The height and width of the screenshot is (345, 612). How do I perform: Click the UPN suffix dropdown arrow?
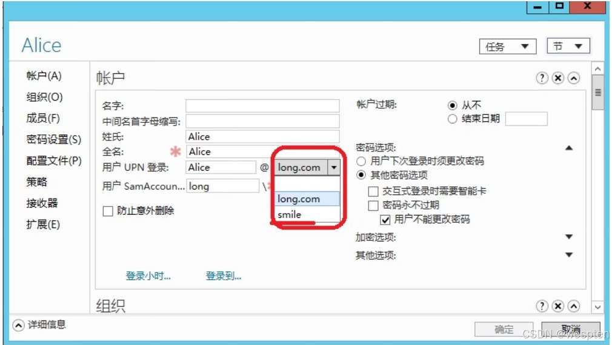coord(334,168)
